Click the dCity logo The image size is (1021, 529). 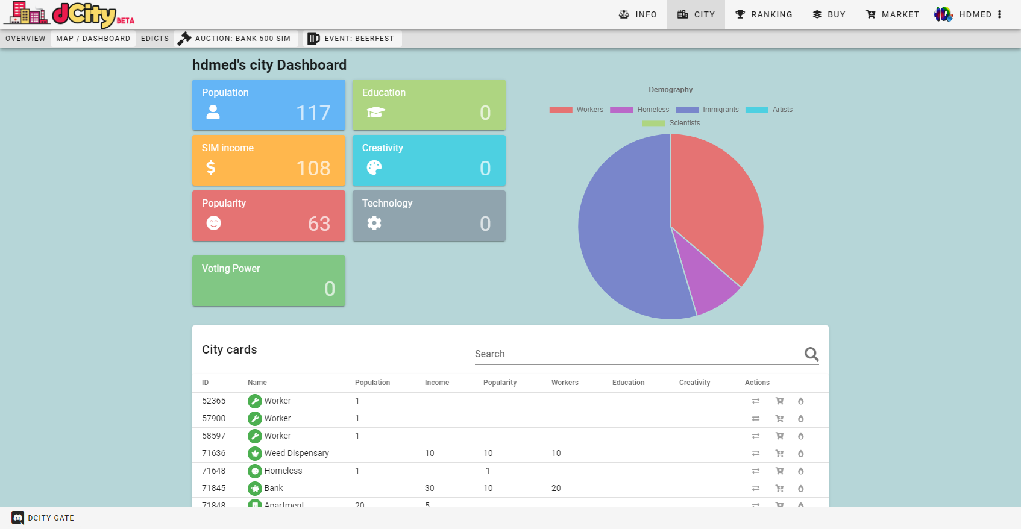pos(69,14)
